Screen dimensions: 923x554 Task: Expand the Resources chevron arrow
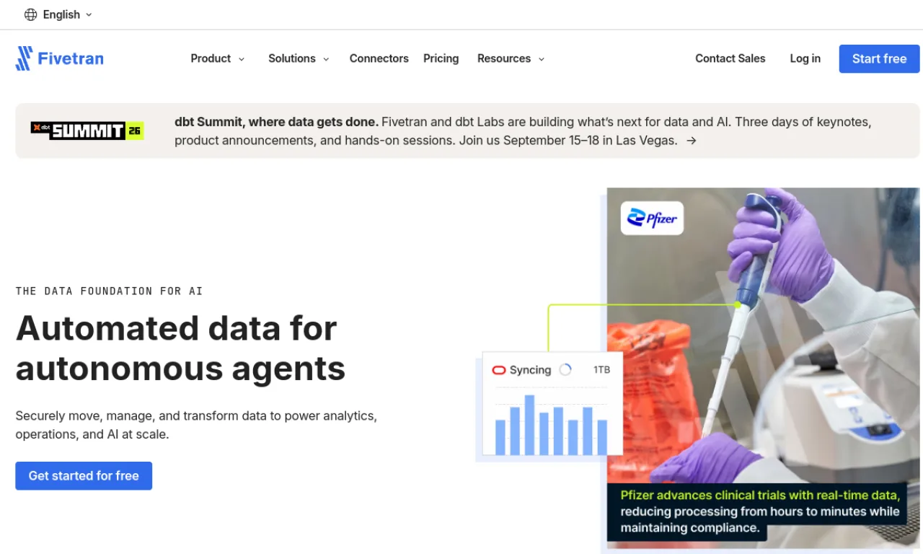(542, 59)
